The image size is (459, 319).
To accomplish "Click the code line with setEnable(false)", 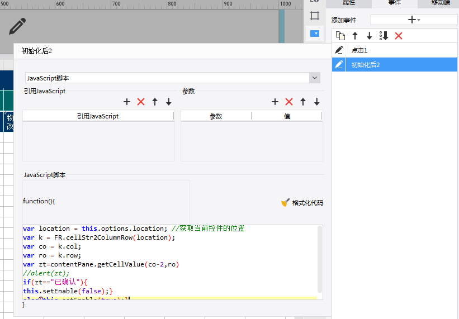I will click(x=68, y=291).
